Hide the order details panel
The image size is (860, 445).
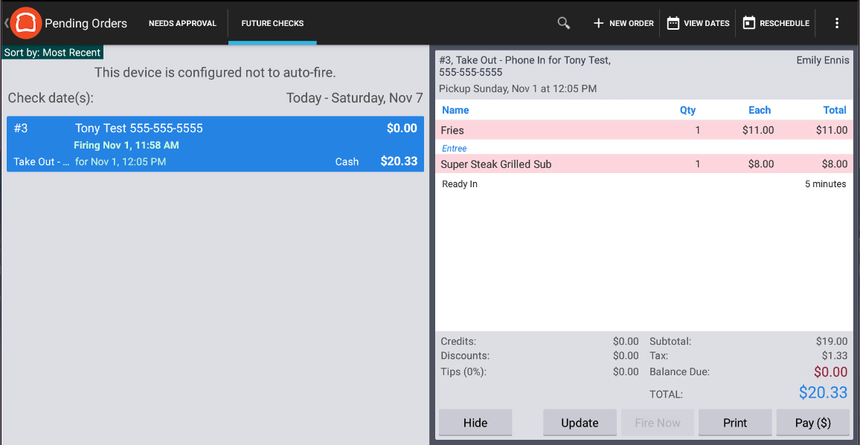click(x=475, y=422)
